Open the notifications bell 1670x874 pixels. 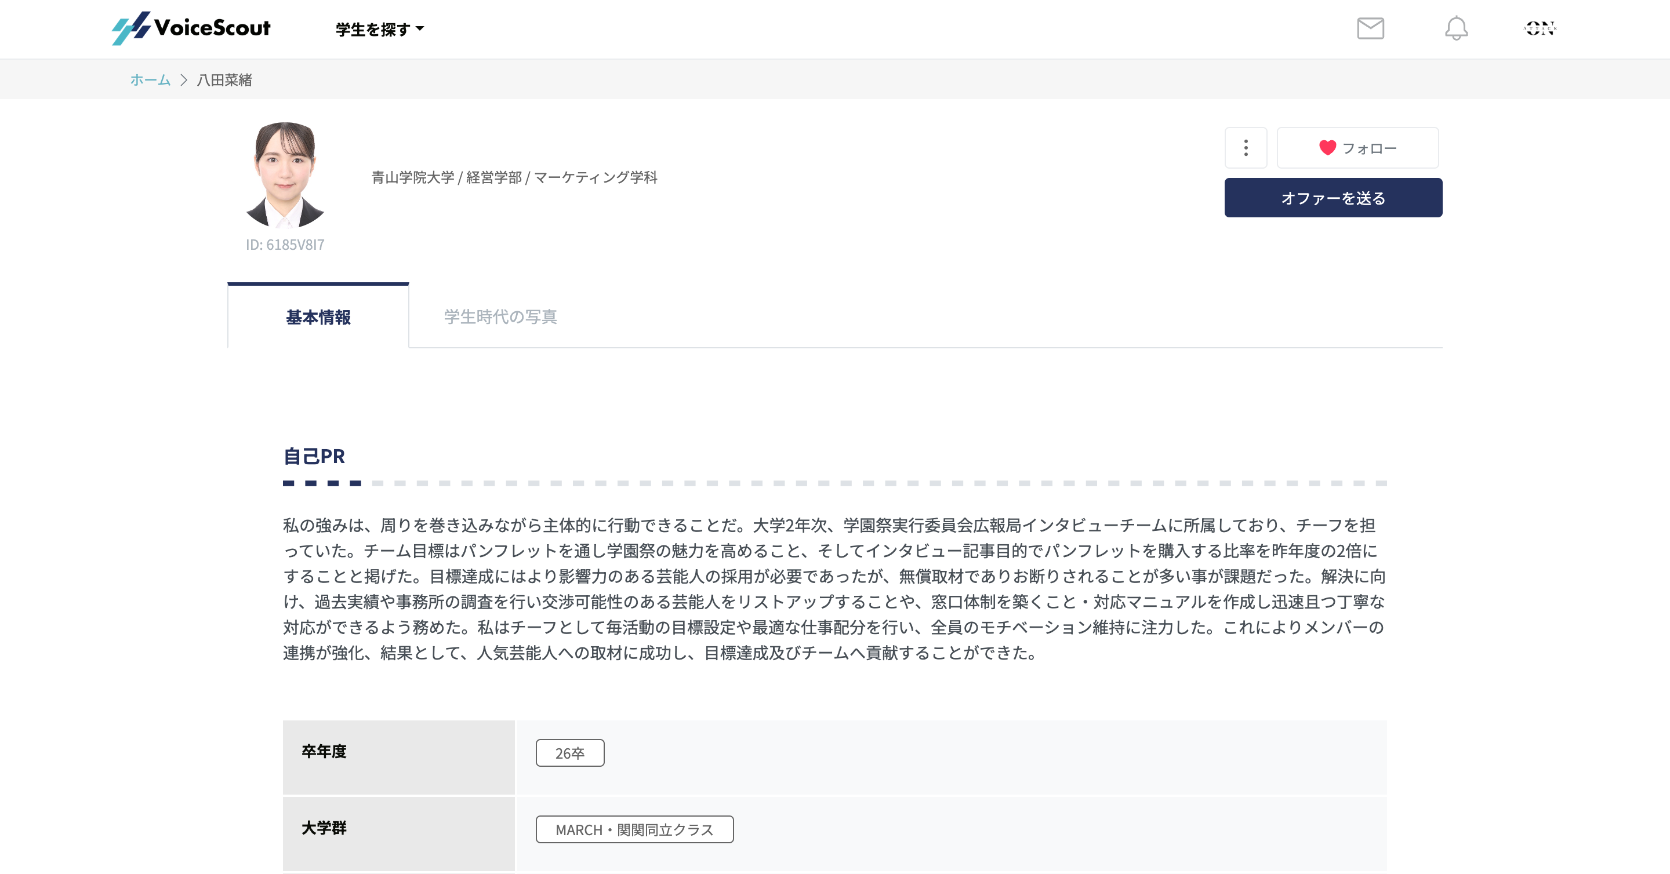[1455, 28]
